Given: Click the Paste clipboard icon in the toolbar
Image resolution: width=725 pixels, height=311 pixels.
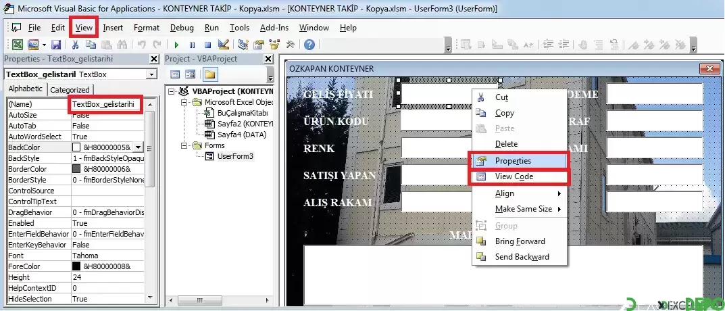Looking at the screenshot, I should pyautogui.click(x=106, y=45).
